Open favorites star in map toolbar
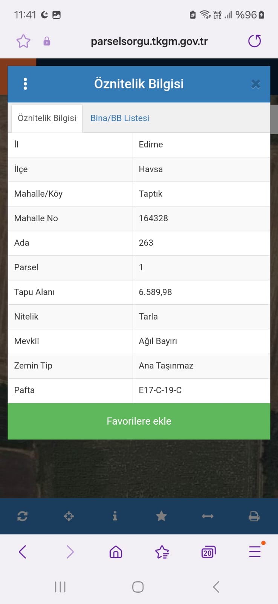This screenshot has height=604, width=278. pos(161,516)
